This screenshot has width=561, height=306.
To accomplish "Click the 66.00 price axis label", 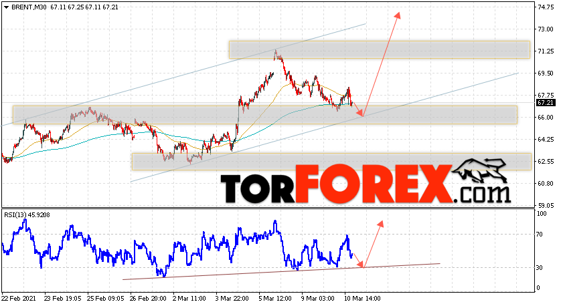I will point(546,118).
